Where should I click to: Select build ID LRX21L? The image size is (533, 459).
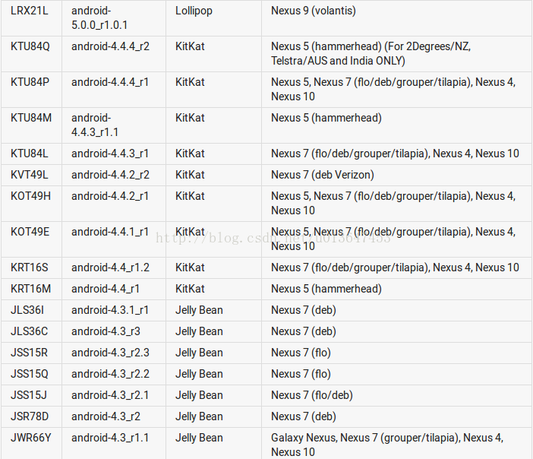click(x=30, y=11)
